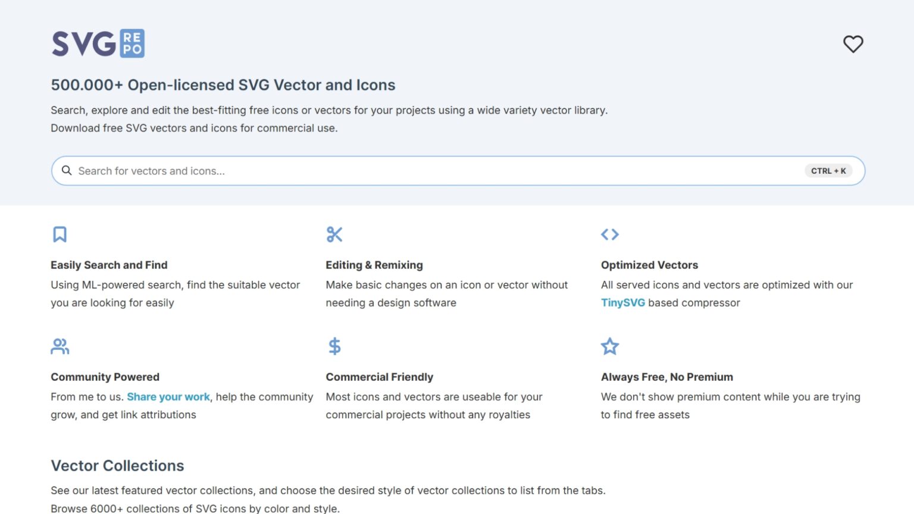The height and width of the screenshot is (514, 914).
Task: Click the 'Easily Search and Find' heading
Action: coord(109,265)
